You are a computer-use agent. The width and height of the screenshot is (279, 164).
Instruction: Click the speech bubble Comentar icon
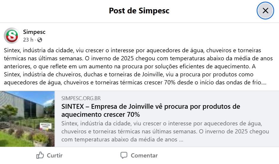tap(124, 155)
